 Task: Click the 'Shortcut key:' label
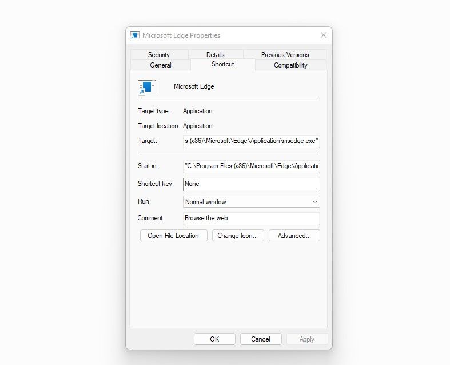[156, 184]
